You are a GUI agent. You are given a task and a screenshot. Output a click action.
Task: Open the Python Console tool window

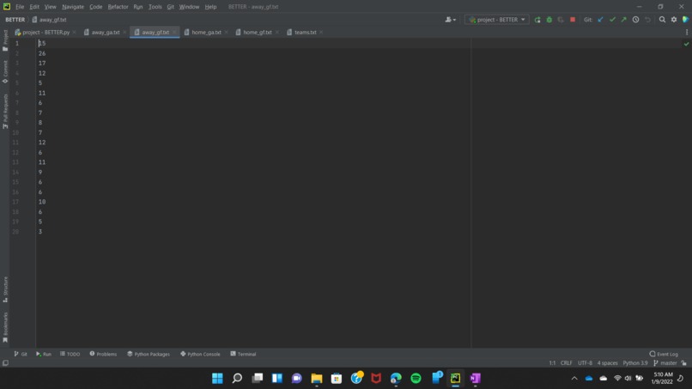click(200, 354)
